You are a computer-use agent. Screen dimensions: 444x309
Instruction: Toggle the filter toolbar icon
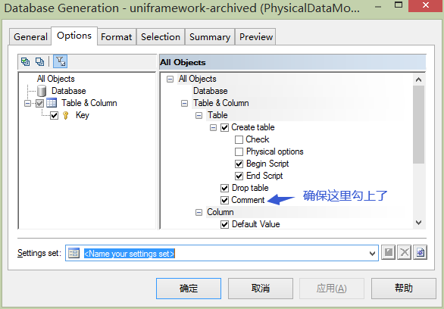[x=61, y=61]
